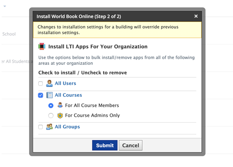Cancel the app installation dialog
233x167 pixels.
130,145
